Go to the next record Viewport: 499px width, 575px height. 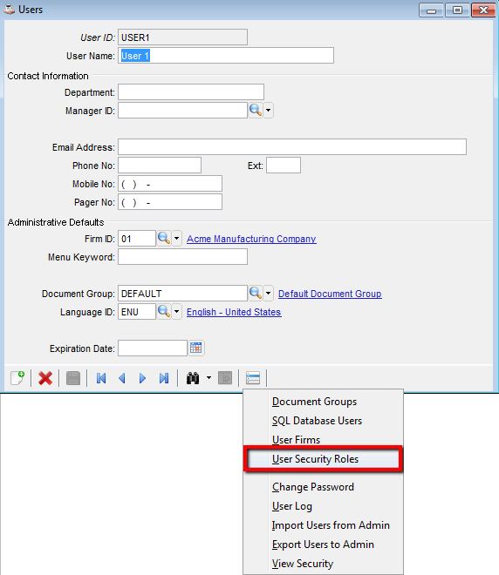click(x=142, y=378)
